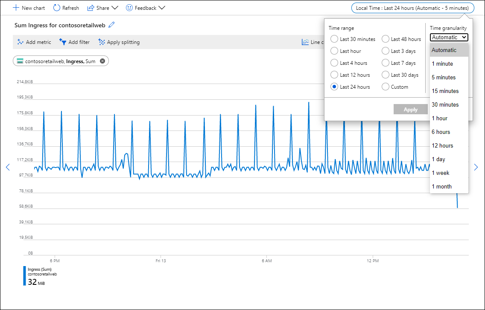Viewport: 485px width, 310px height.
Task: Open the Share menu
Action: point(102,8)
